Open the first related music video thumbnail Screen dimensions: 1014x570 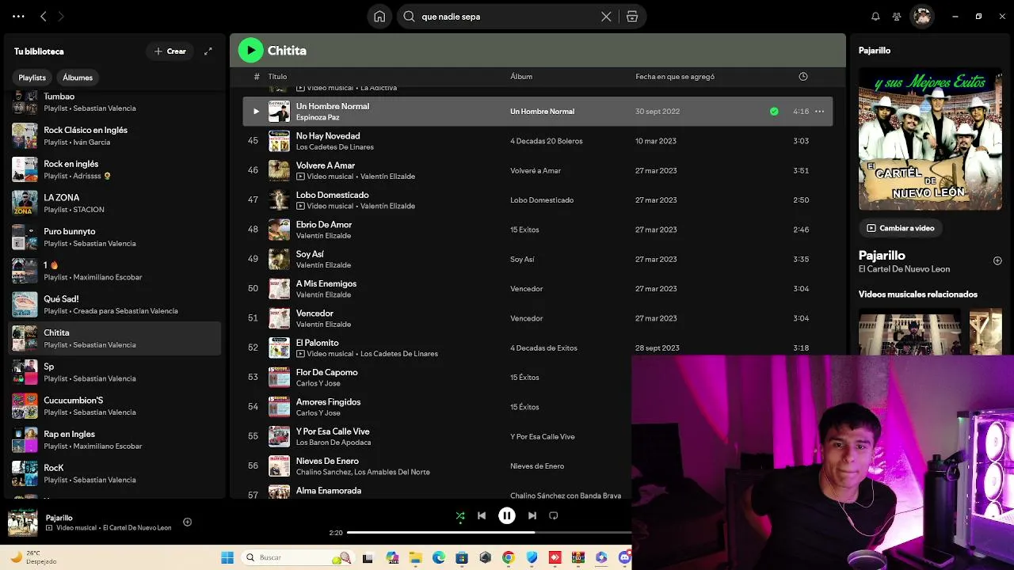pyautogui.click(x=910, y=332)
